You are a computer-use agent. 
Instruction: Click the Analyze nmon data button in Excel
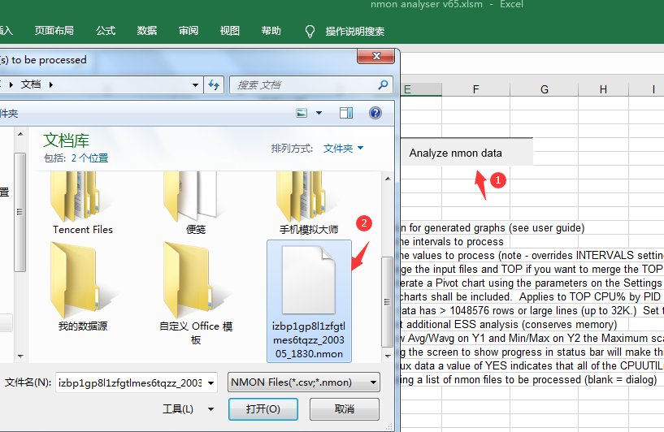click(x=467, y=153)
